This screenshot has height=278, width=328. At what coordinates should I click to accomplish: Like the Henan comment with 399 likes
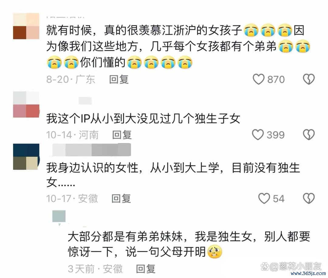(258, 135)
